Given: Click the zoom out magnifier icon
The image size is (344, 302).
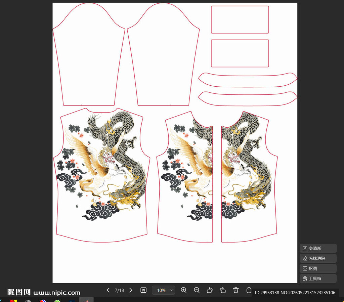Looking at the screenshot, I should tap(197, 290).
